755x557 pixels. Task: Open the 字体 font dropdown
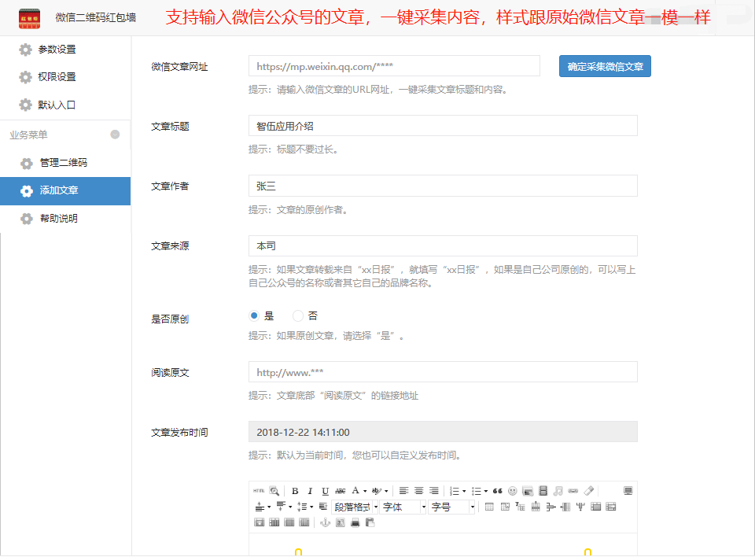(403, 507)
